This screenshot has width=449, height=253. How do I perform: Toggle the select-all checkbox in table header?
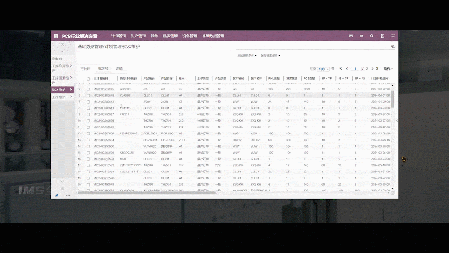pyautogui.click(x=88, y=79)
